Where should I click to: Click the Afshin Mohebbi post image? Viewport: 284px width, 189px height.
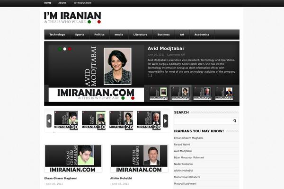(x=139, y=159)
